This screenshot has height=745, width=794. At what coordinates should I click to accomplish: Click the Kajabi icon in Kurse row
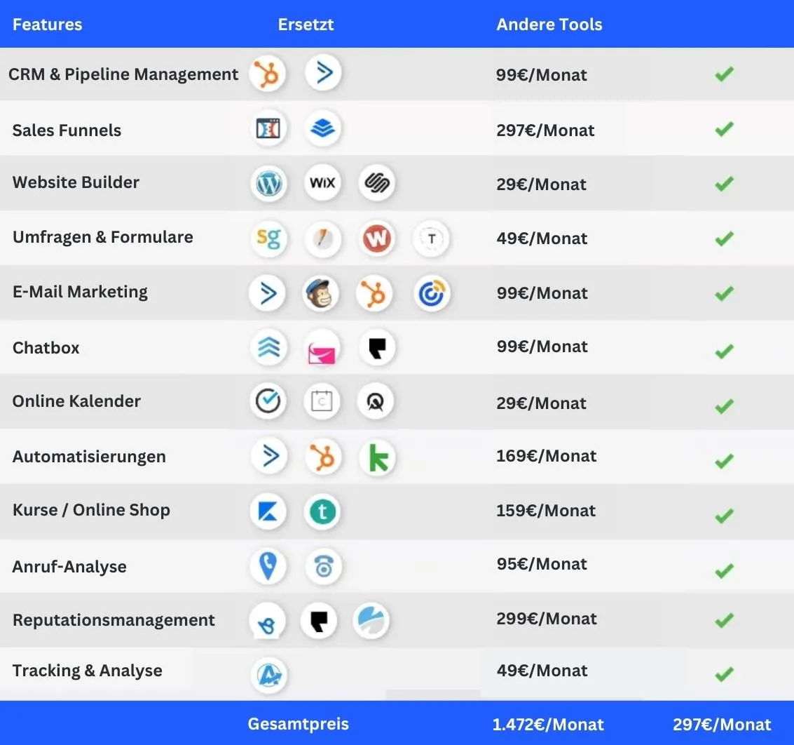tap(268, 511)
